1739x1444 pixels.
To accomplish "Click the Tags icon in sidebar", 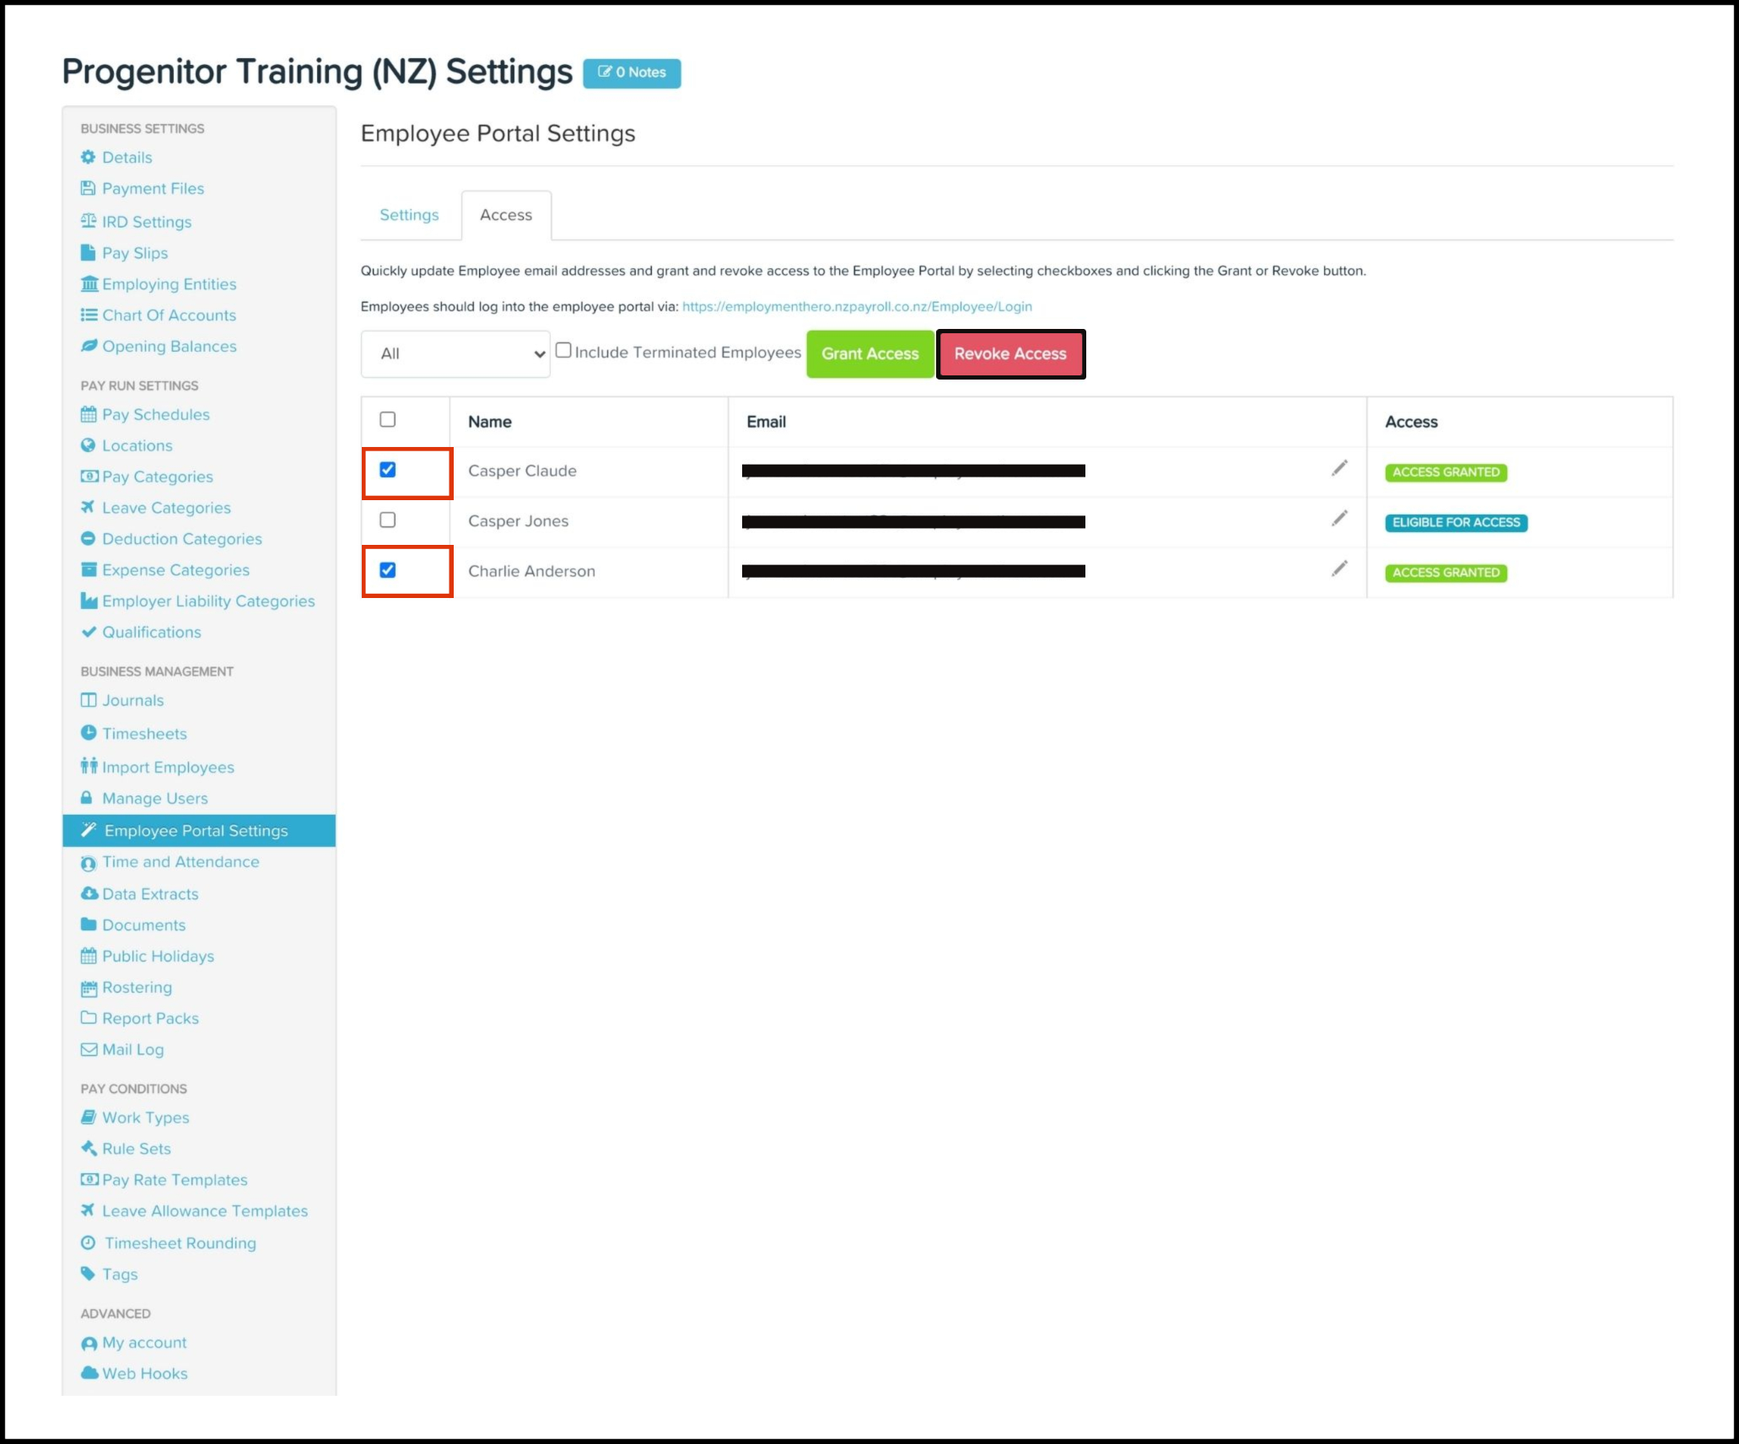I will pyautogui.click(x=89, y=1273).
